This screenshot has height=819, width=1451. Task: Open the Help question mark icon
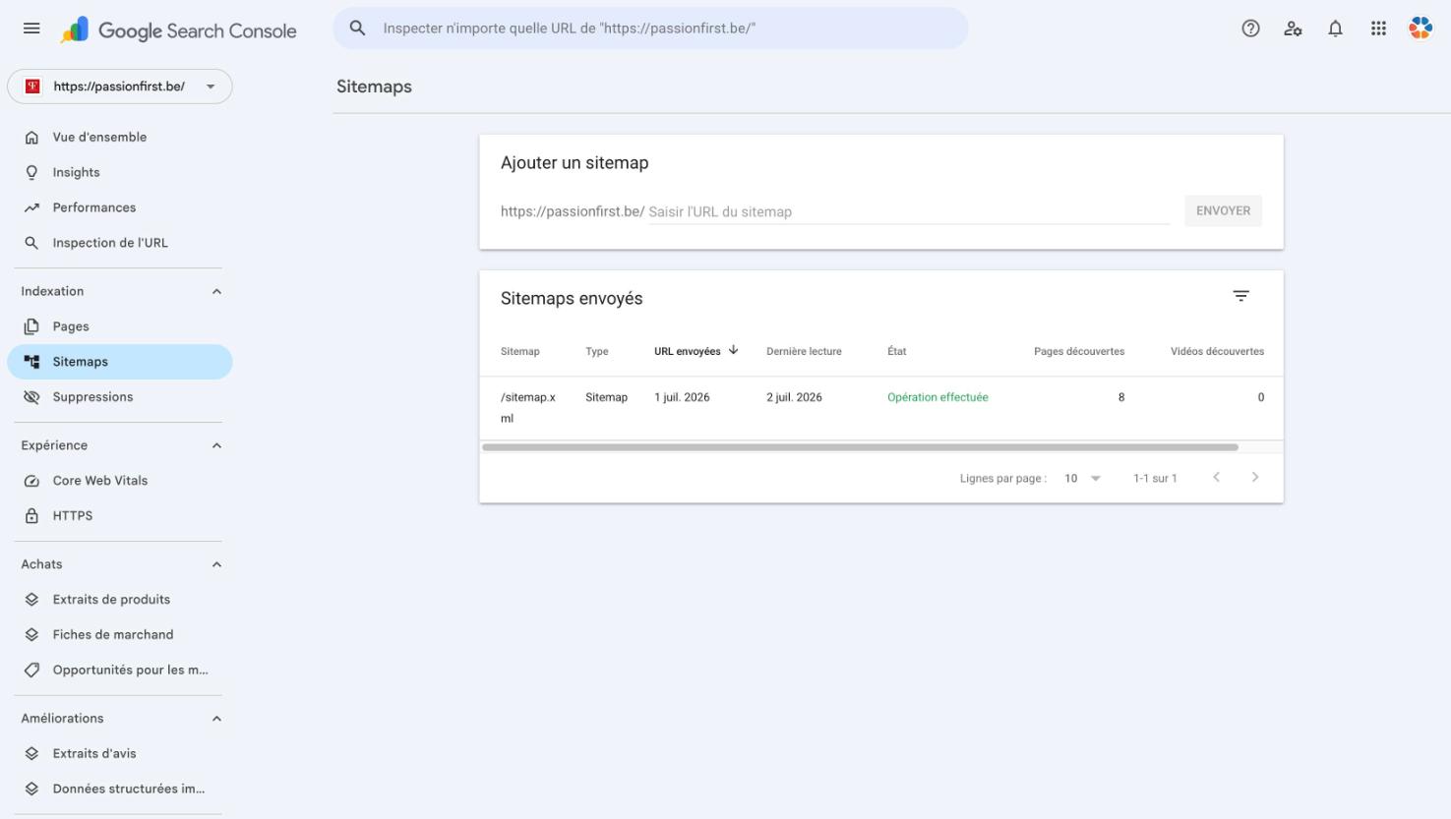(1250, 29)
